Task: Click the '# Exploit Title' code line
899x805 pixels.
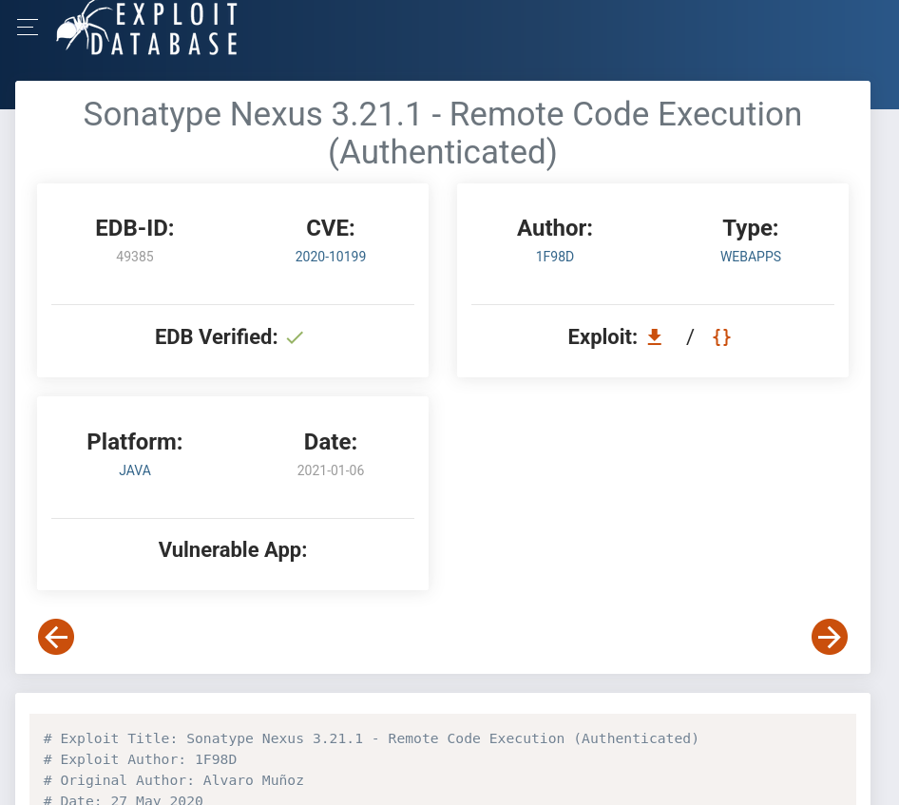Action: 371,738
